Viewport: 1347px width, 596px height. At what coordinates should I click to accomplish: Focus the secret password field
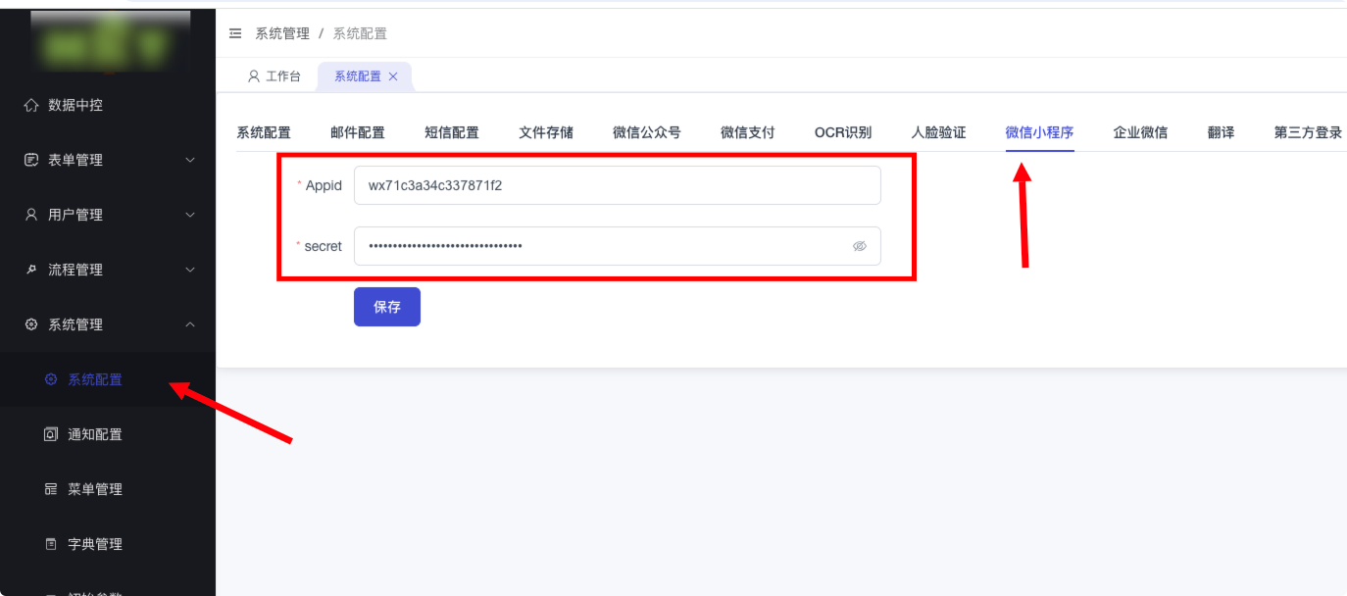click(618, 246)
